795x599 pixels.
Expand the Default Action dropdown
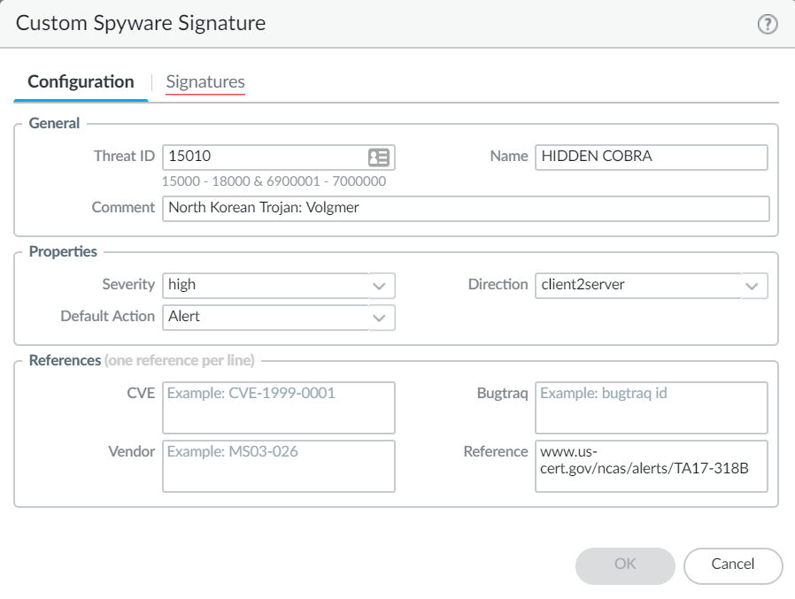pyautogui.click(x=379, y=317)
